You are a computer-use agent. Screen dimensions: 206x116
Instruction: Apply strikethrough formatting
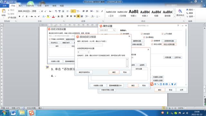(32, 16)
